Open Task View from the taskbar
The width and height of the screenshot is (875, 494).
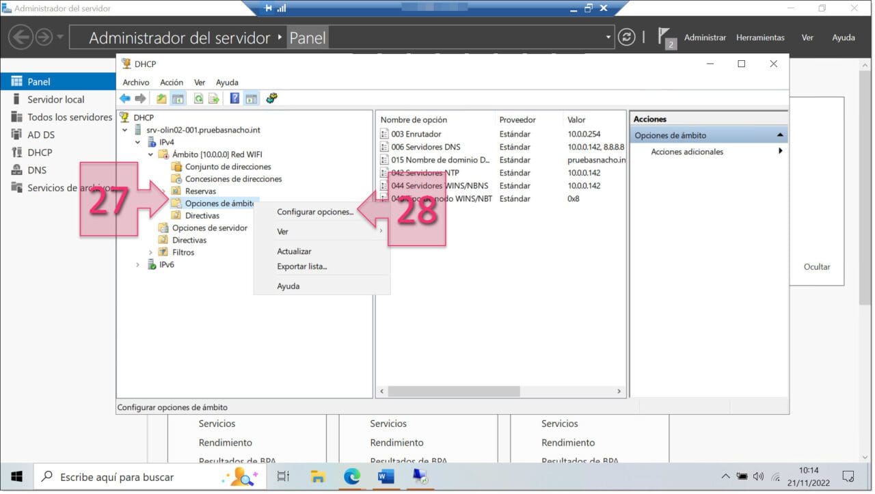[283, 476]
